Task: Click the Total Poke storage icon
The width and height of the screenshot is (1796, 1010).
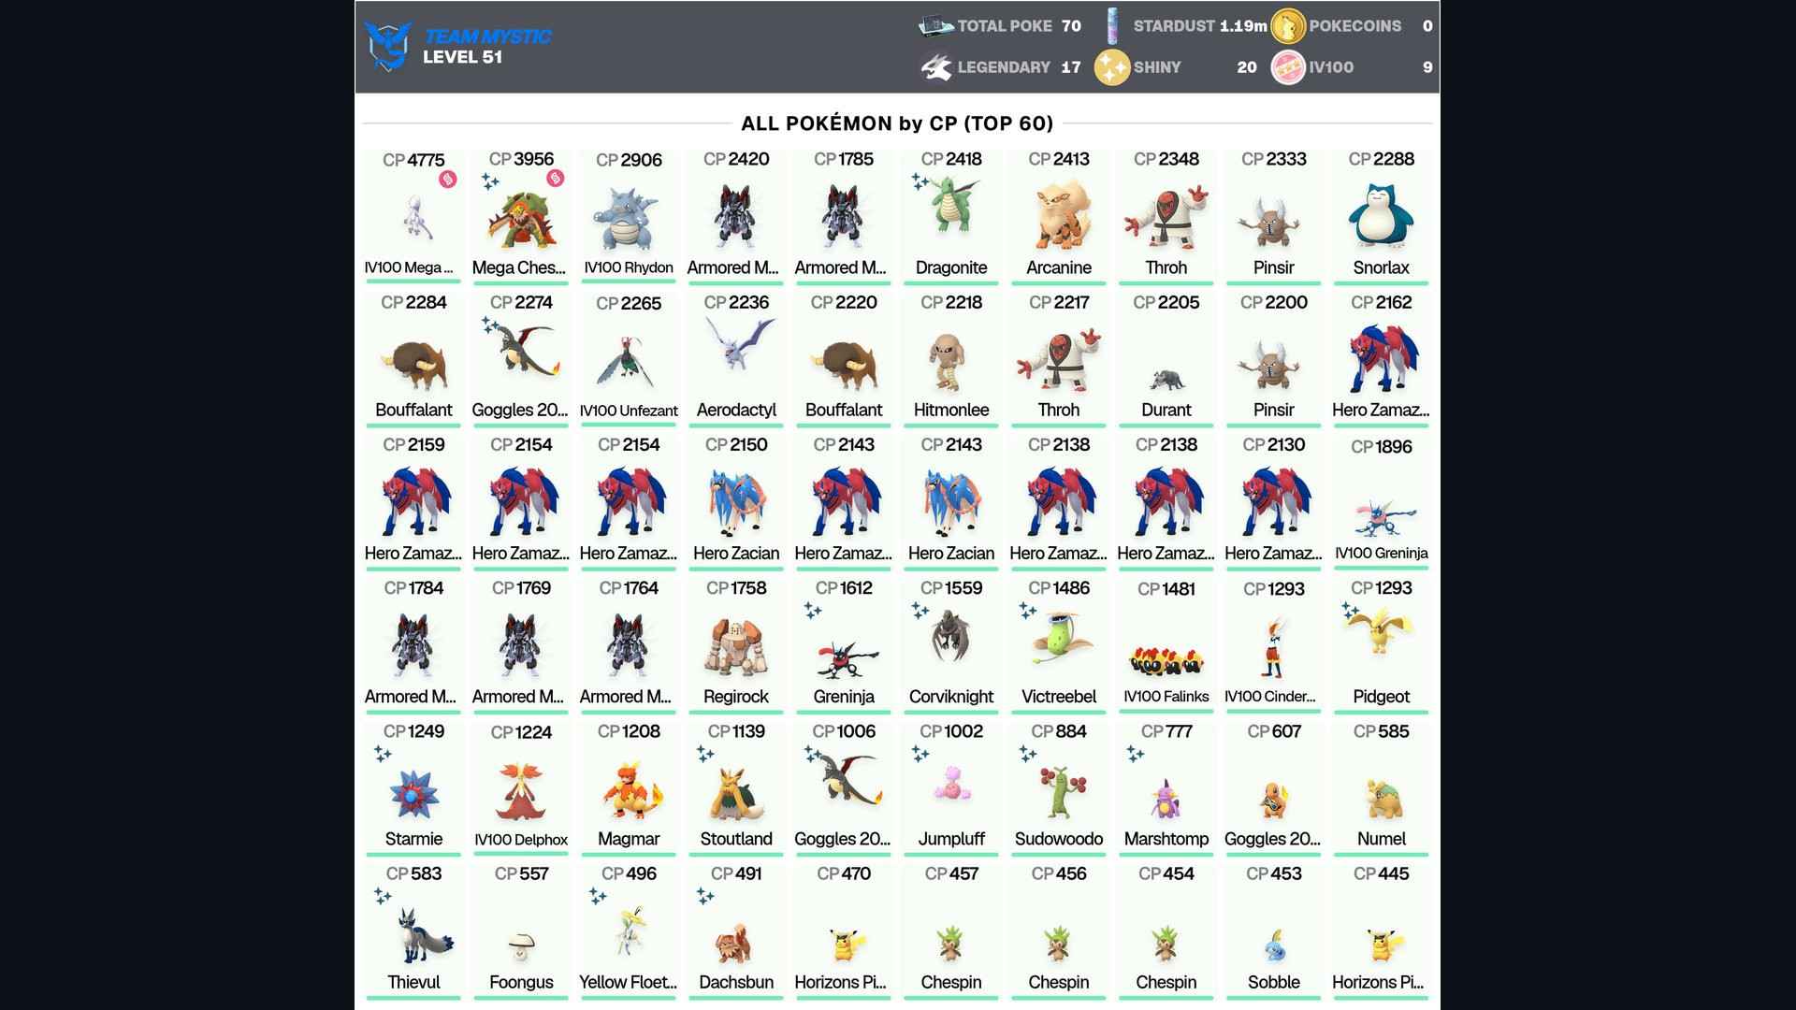Action: click(935, 26)
